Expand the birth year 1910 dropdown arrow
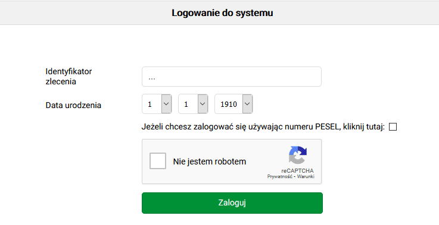 tap(247, 104)
